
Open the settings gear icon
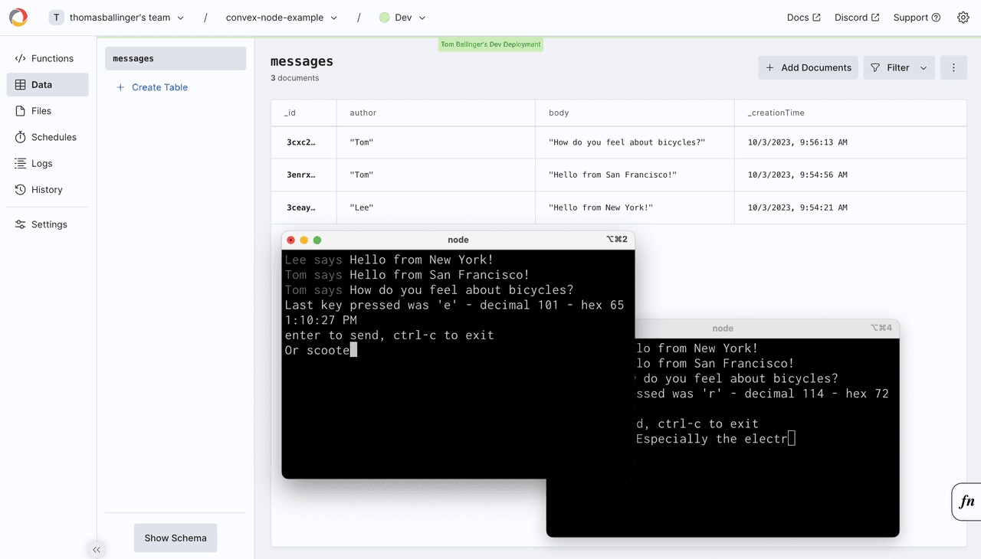coord(963,18)
